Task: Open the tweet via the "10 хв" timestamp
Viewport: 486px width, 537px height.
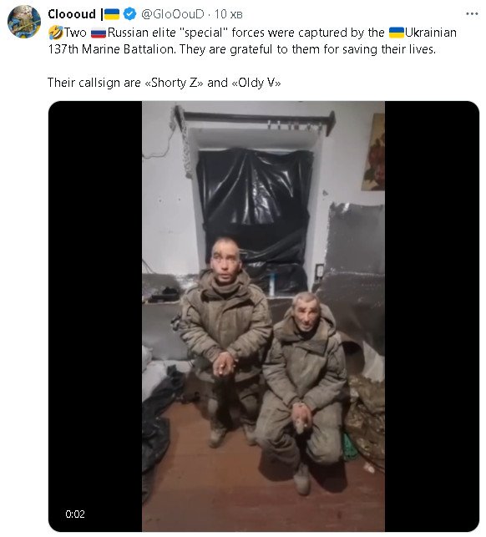Action: 229,14
